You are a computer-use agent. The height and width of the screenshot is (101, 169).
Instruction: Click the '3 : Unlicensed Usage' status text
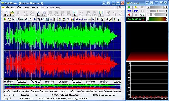pos(105,95)
